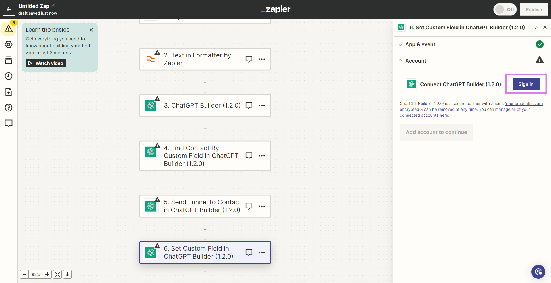Screen dimensions: 551x283
Task: Open more options for step 6 Set Custom Field
Action: pyautogui.click(x=262, y=253)
